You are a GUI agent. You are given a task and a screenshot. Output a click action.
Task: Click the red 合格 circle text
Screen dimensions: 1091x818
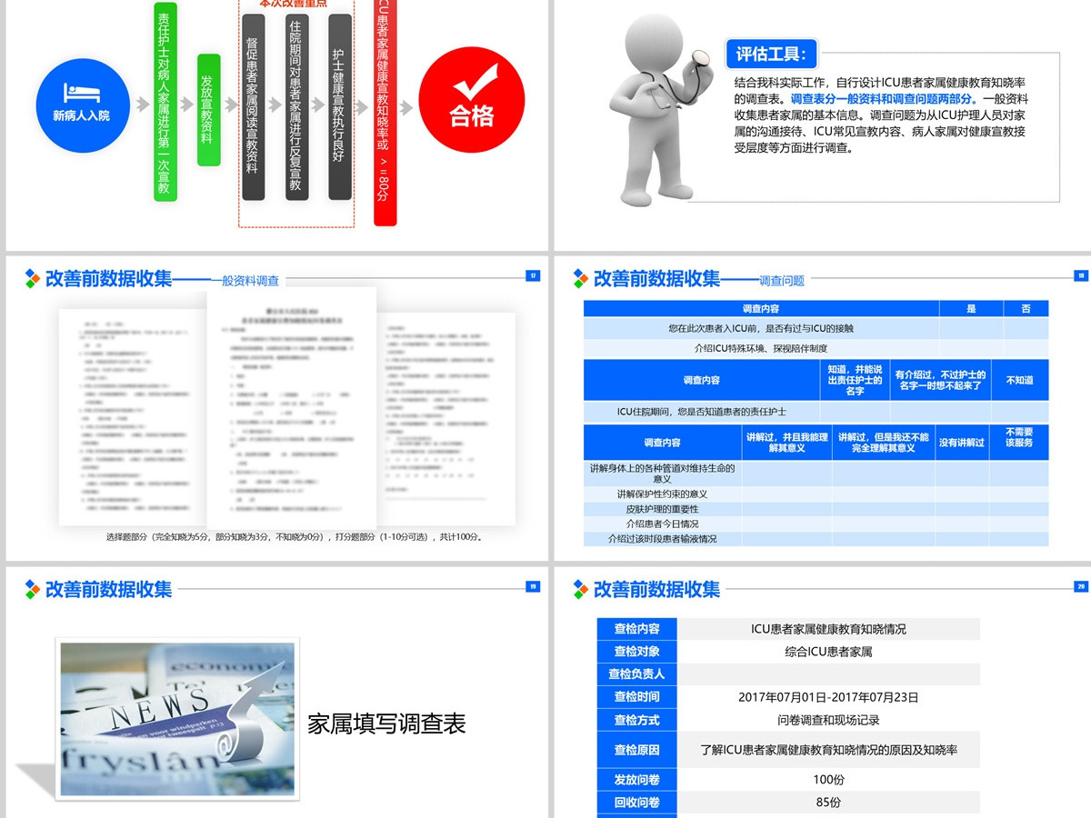coord(473,116)
